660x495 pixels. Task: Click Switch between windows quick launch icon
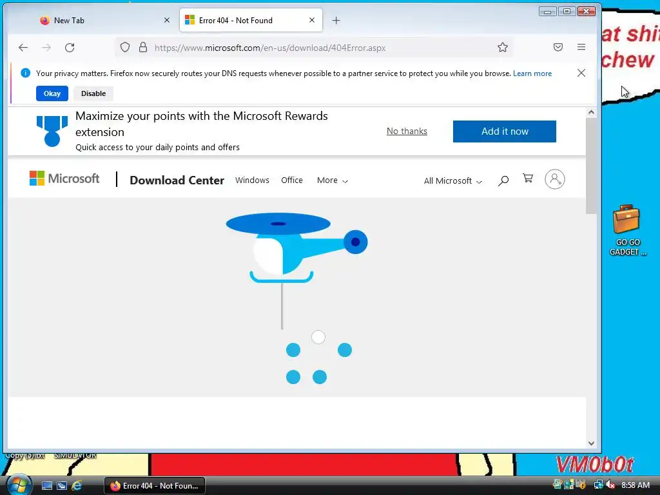61,485
